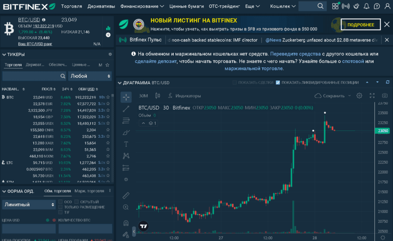The height and width of the screenshot is (241, 393).
Task: Sort tickers by 24Ч column
Action: tap(67, 89)
